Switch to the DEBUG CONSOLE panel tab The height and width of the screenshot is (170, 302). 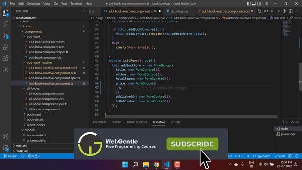137,122
